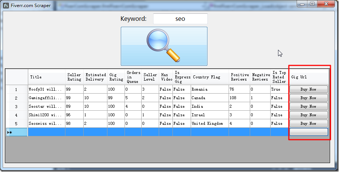Click the True cell in Top Rated Seller
This screenshot has height=172, width=339.
tap(279, 89)
